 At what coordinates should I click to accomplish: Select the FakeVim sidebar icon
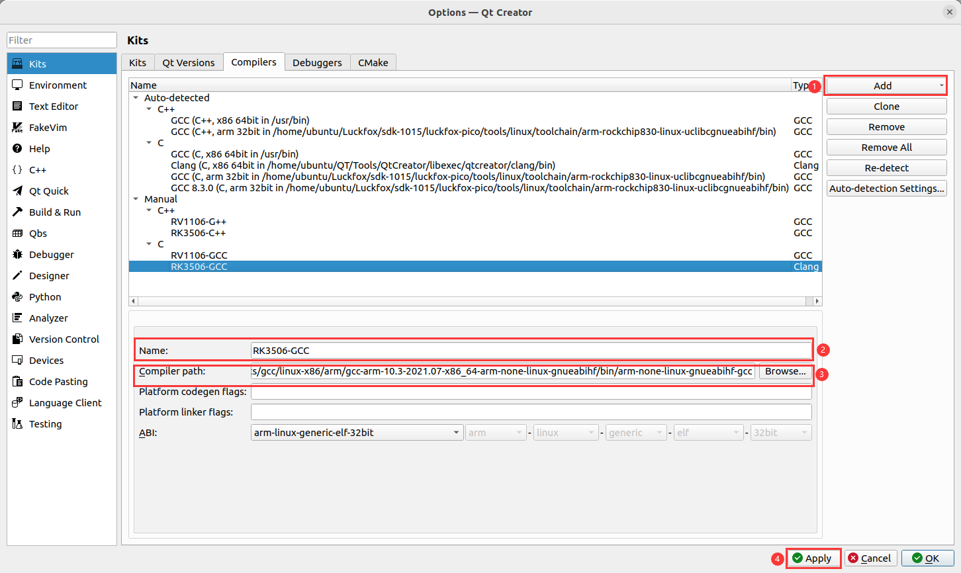(x=17, y=128)
